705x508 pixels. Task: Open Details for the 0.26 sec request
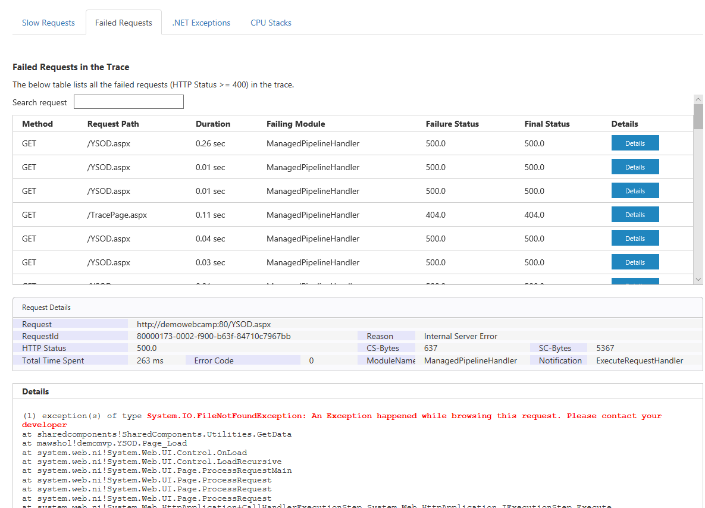(635, 143)
